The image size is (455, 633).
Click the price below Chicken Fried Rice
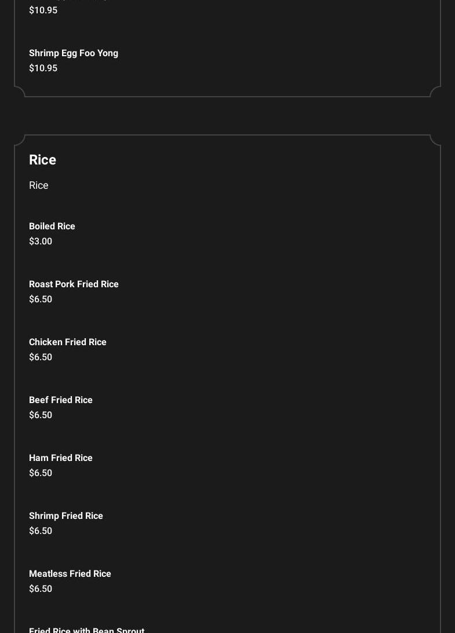tap(41, 357)
